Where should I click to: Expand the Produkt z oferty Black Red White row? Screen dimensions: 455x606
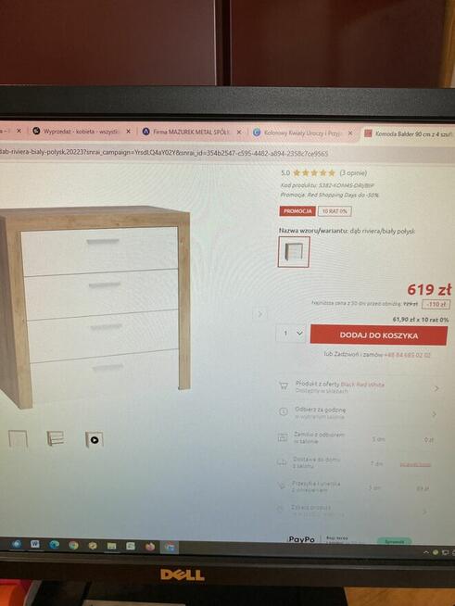pyautogui.click(x=360, y=387)
